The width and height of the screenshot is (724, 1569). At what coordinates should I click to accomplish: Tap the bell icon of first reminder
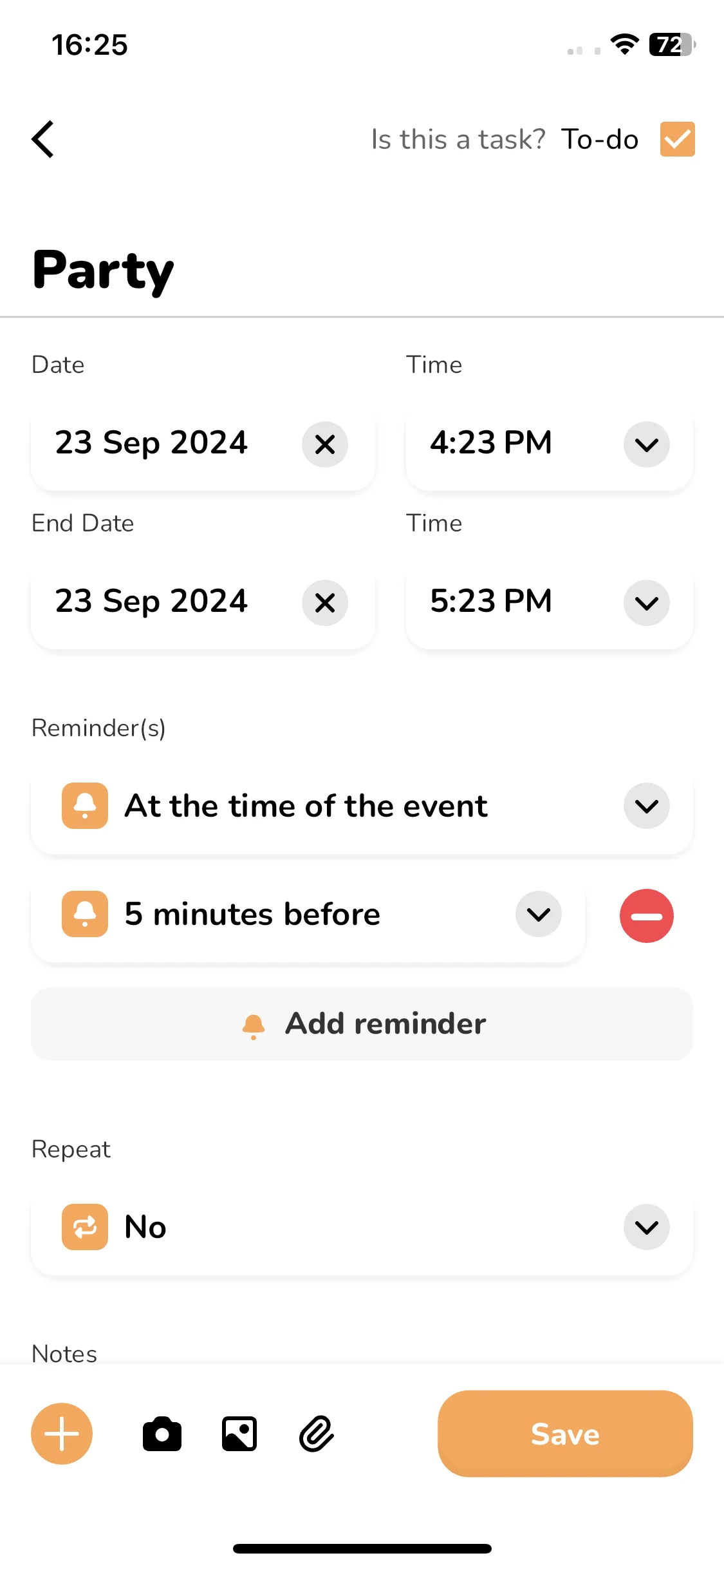85,806
